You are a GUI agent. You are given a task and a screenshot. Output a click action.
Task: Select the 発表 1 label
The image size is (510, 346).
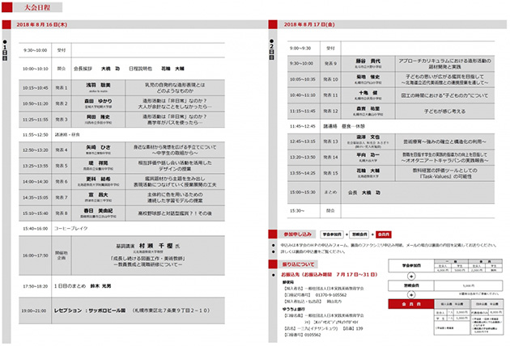62,88
